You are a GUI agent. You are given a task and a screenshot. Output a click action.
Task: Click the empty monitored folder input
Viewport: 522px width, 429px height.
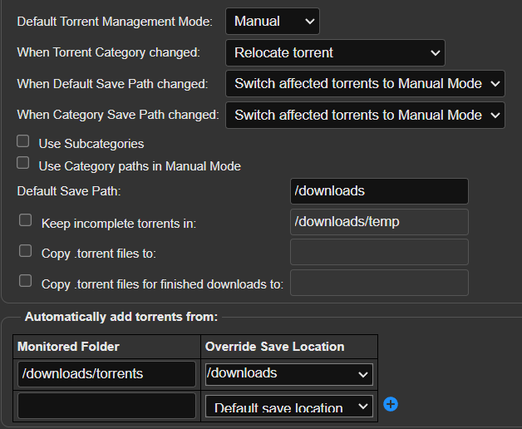106,406
